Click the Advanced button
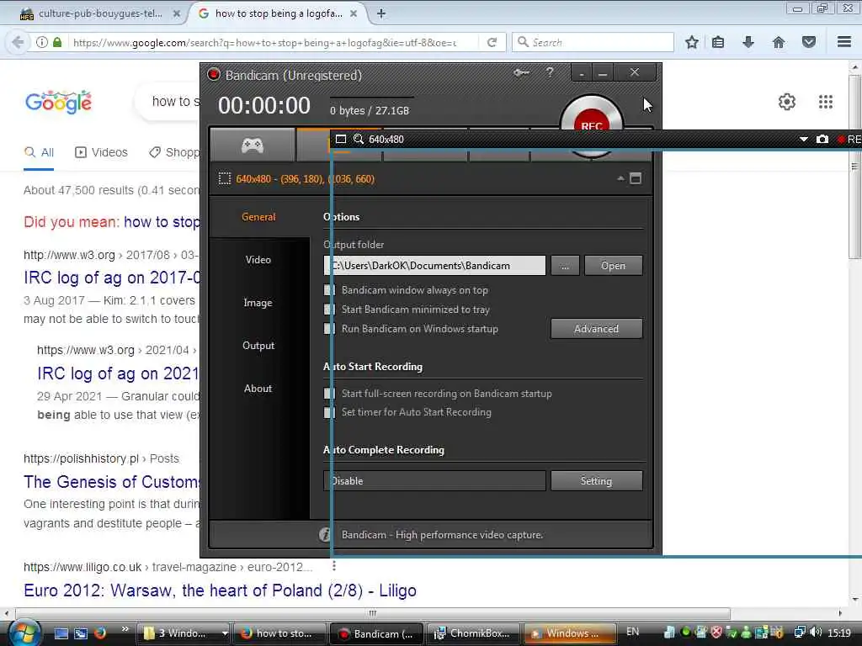 tap(597, 329)
